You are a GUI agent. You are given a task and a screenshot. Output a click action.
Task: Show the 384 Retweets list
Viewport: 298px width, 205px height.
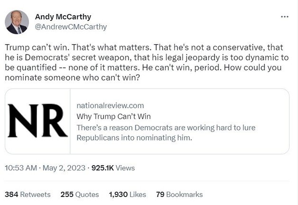coord(28,195)
